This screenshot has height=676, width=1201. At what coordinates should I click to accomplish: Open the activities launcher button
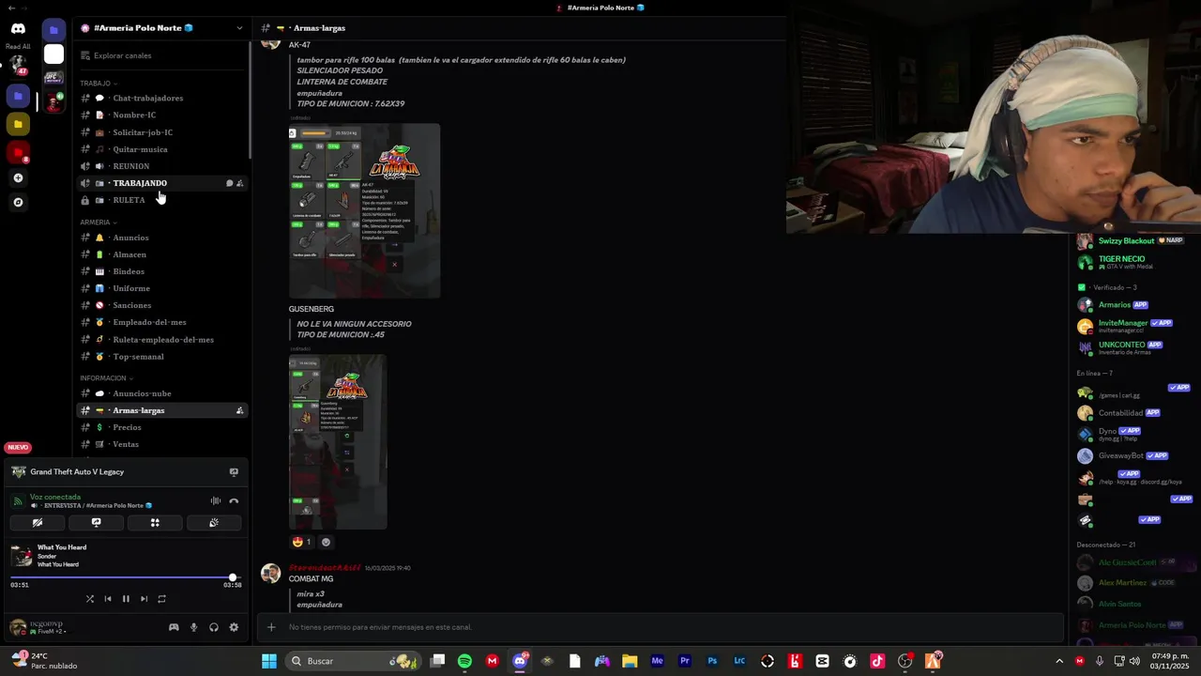click(155, 523)
